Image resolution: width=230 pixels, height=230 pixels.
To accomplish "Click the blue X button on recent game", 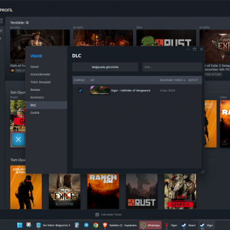I will tap(18, 139).
